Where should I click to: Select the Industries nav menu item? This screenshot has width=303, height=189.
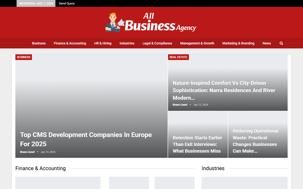coord(127,43)
